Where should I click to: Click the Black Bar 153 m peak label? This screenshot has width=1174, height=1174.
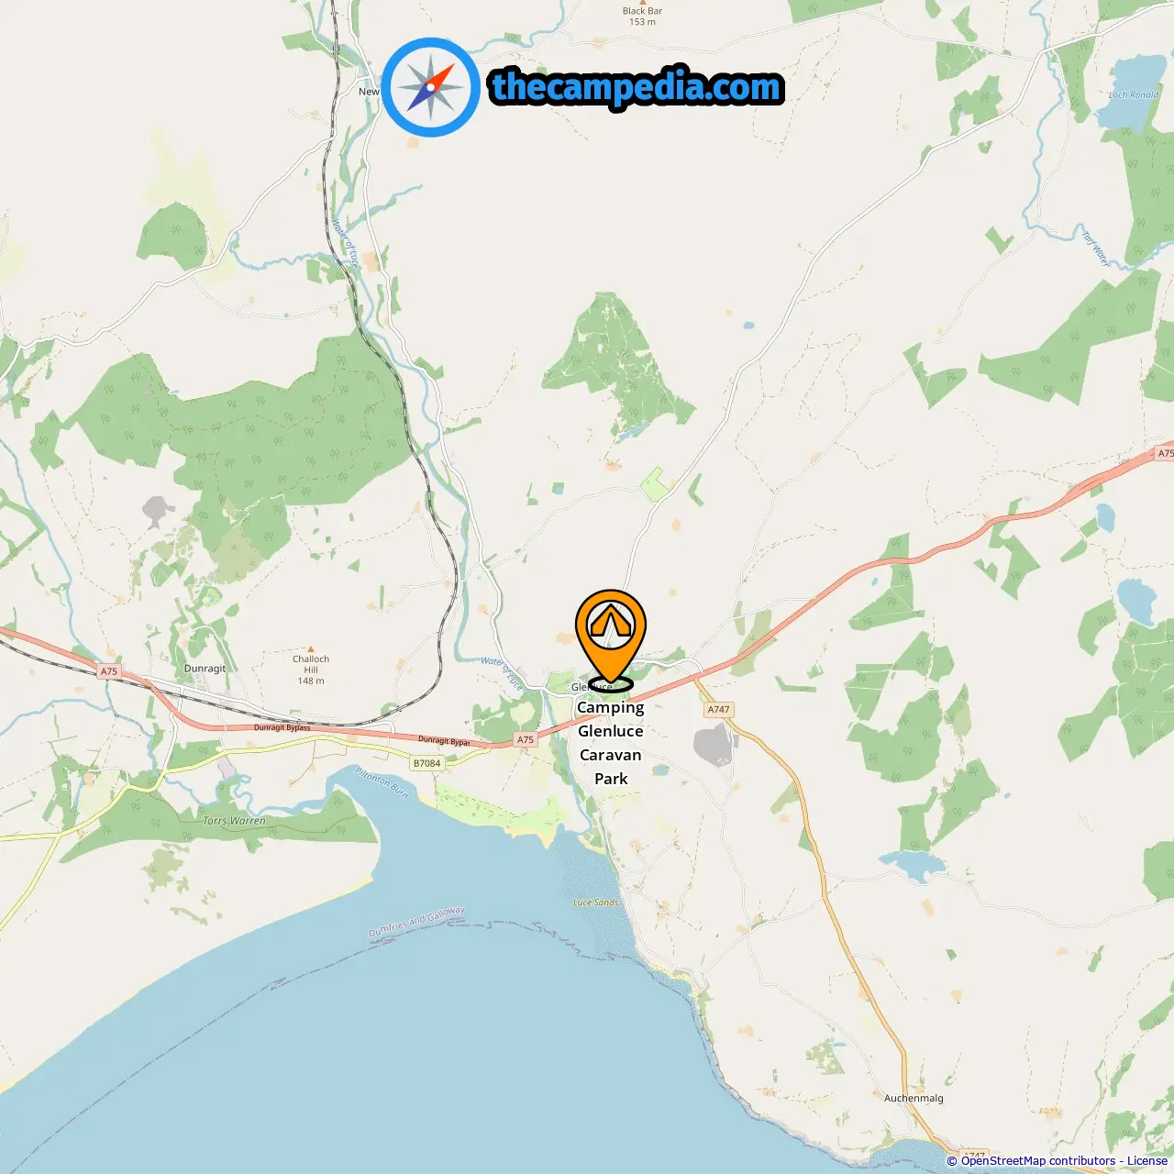coord(642,17)
